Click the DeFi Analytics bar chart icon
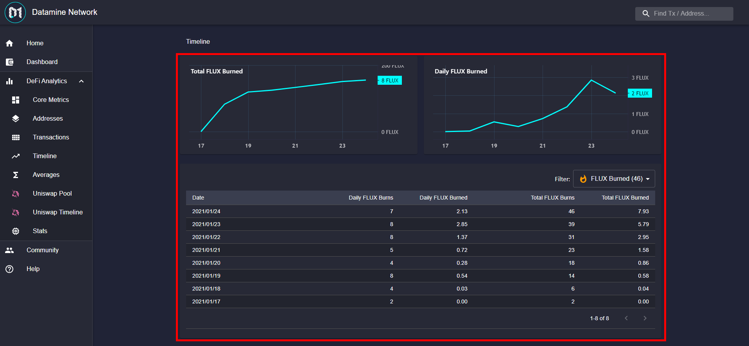749x346 pixels. (9, 81)
